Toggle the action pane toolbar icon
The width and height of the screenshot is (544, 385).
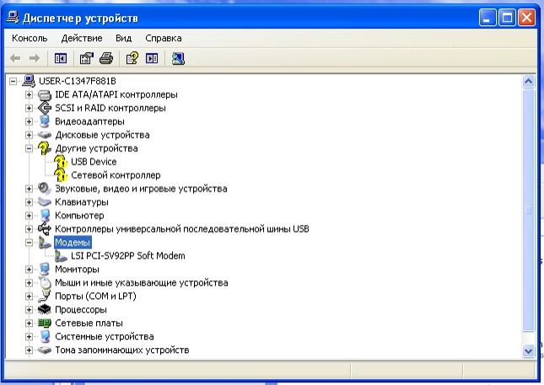coord(152,58)
